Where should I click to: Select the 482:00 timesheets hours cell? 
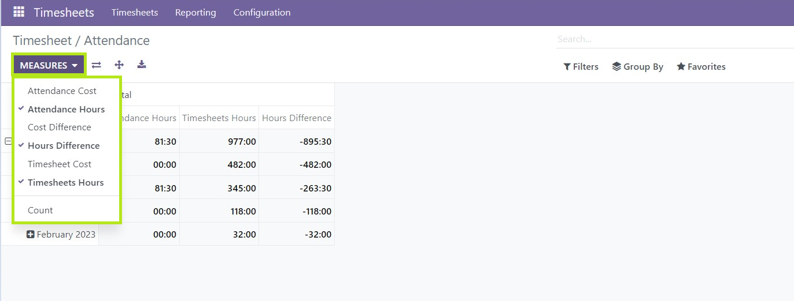click(219, 164)
